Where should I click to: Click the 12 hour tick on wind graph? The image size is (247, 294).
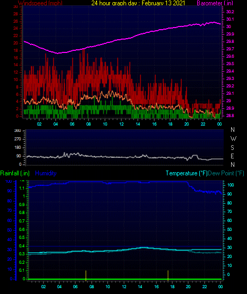click(x=121, y=124)
